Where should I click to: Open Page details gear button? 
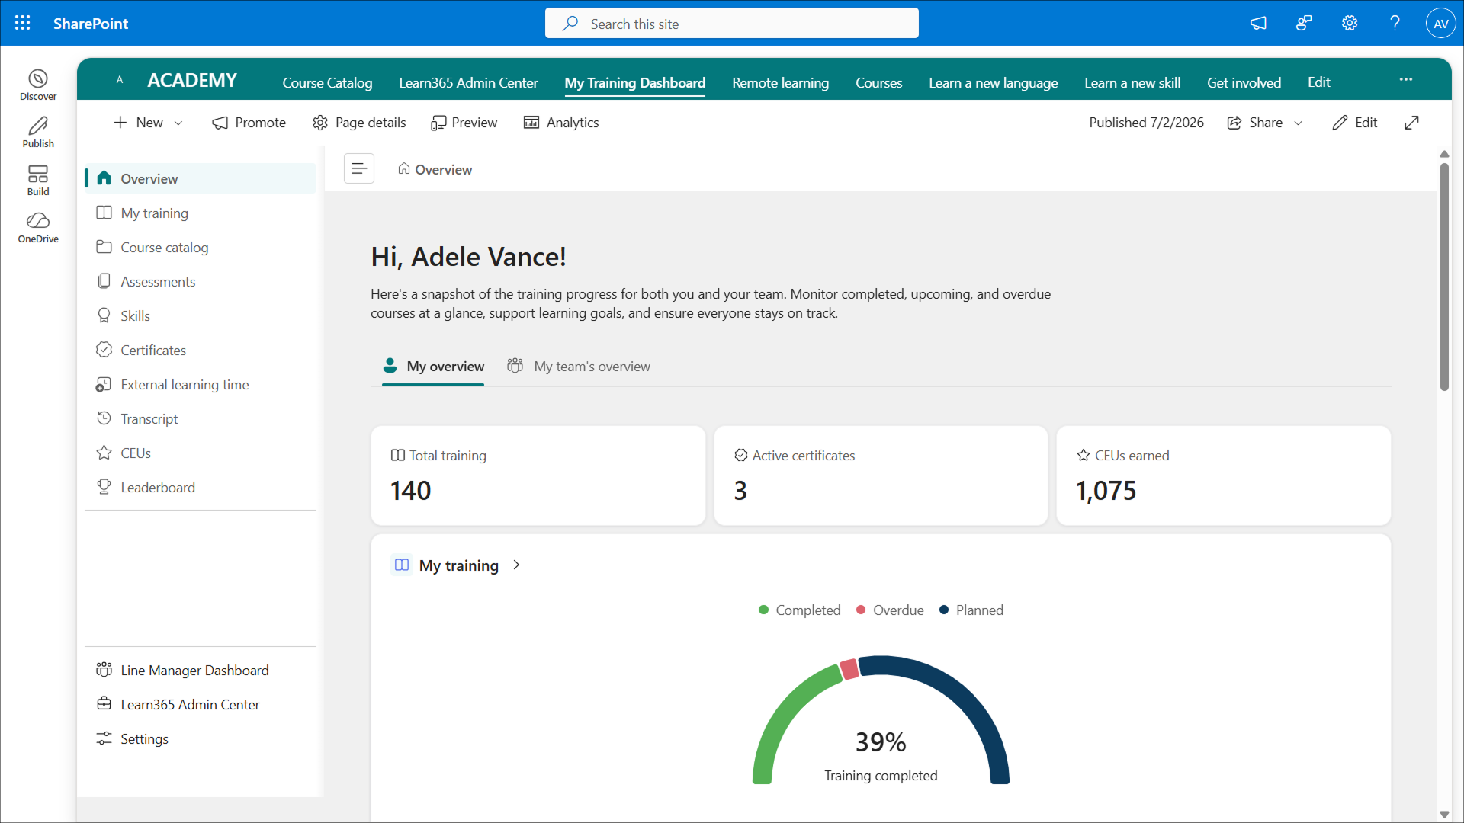coord(359,123)
